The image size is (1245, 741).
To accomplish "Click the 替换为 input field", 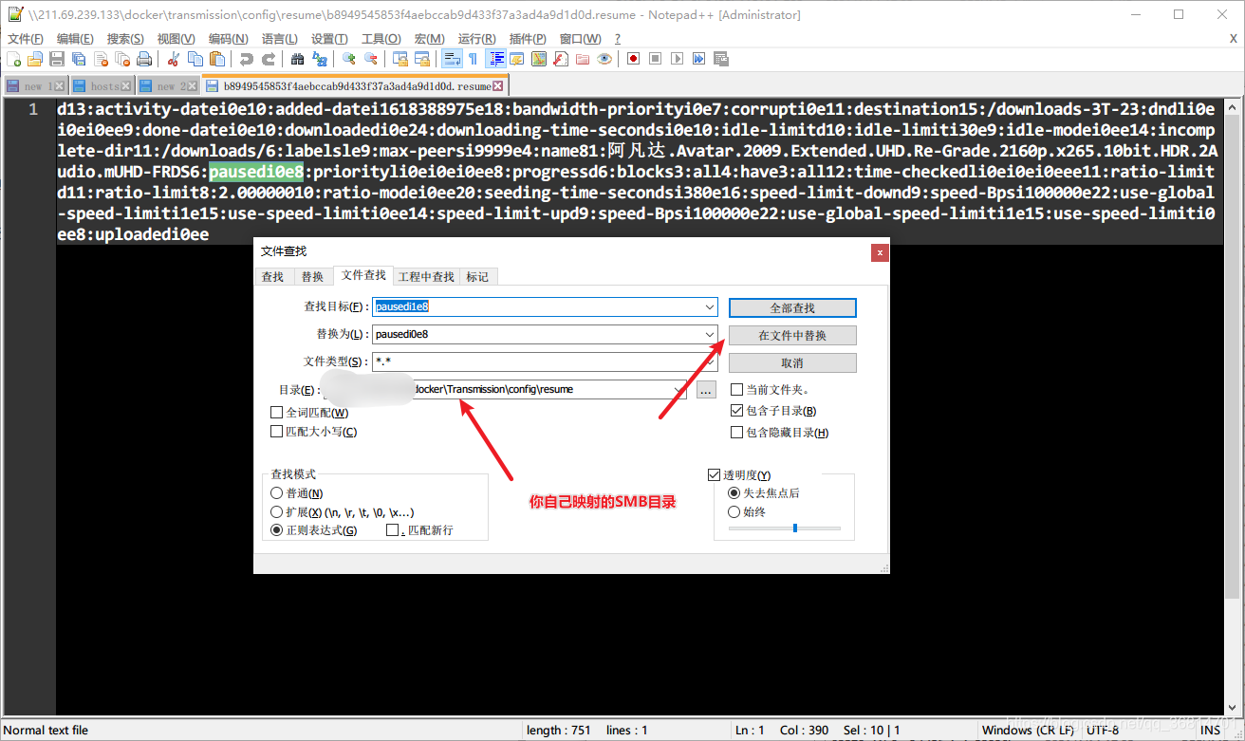I will [x=545, y=334].
